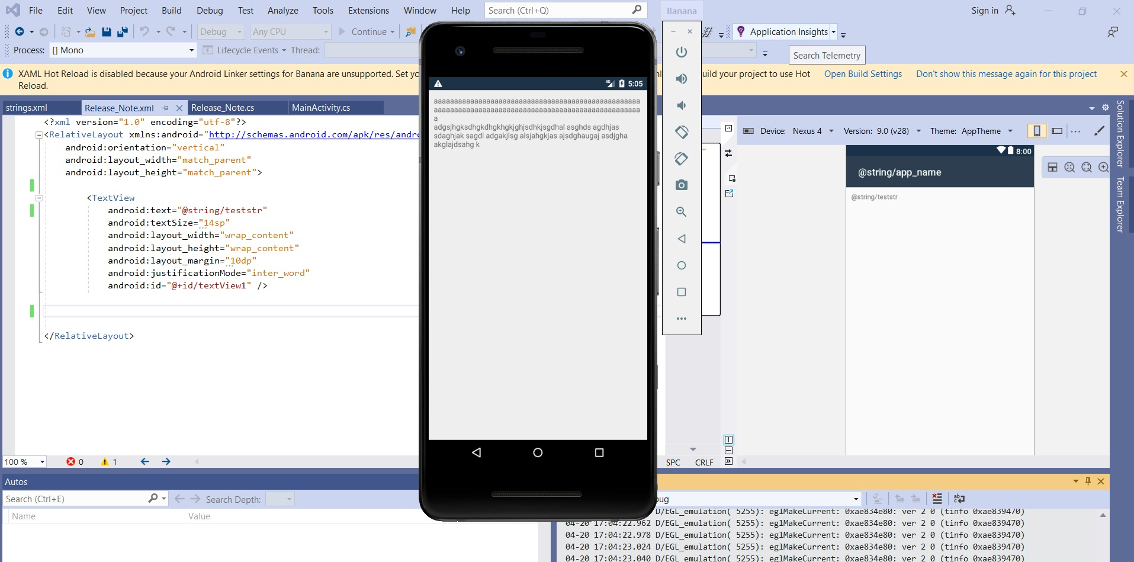Open file using the folder toolbar icon

(x=90, y=32)
